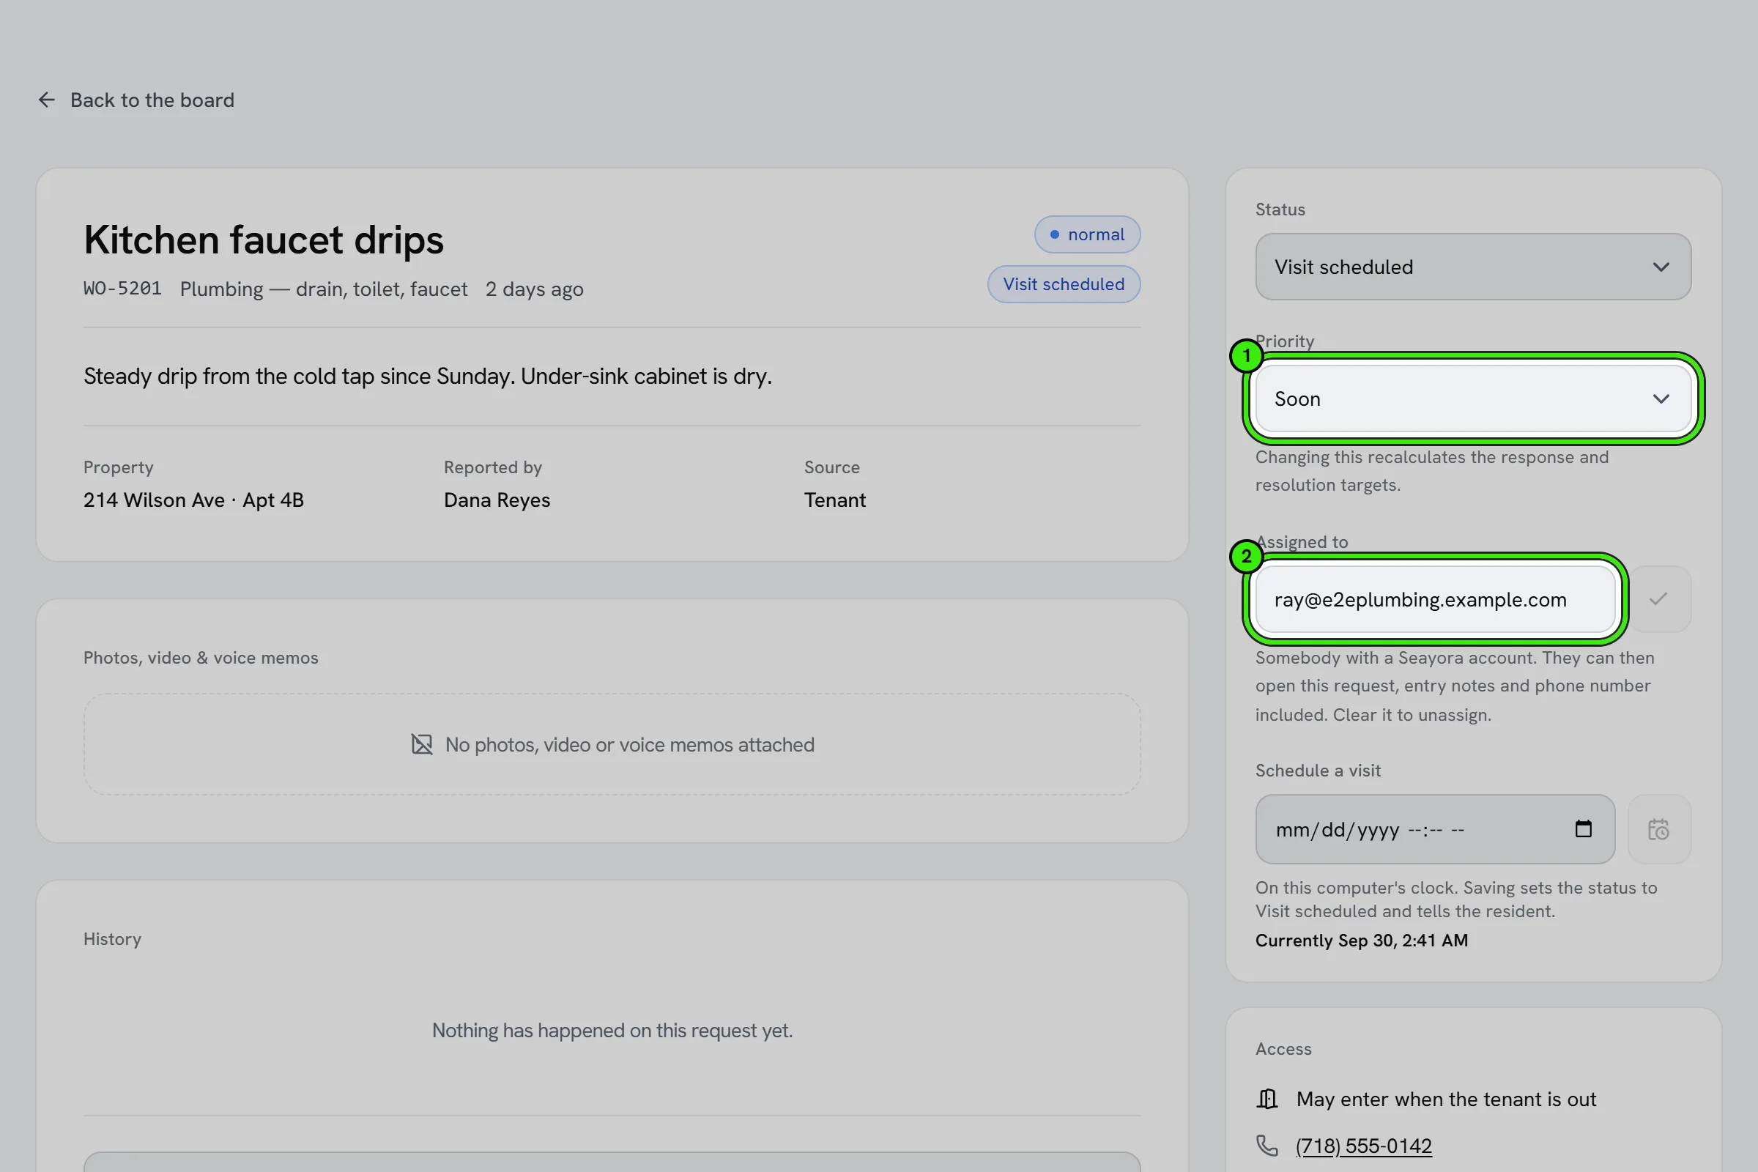Image resolution: width=1758 pixels, height=1172 pixels.
Task: Click the reporter name Dana Reyes
Action: (x=497, y=500)
